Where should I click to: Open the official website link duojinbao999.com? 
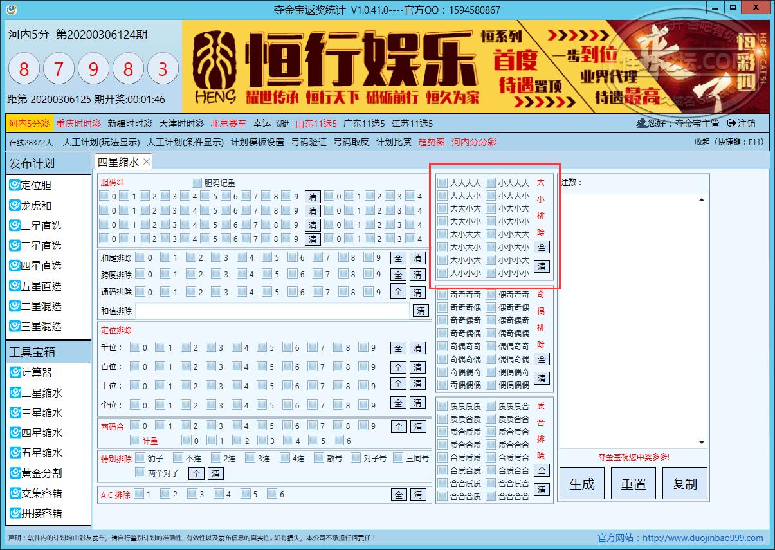(703, 538)
